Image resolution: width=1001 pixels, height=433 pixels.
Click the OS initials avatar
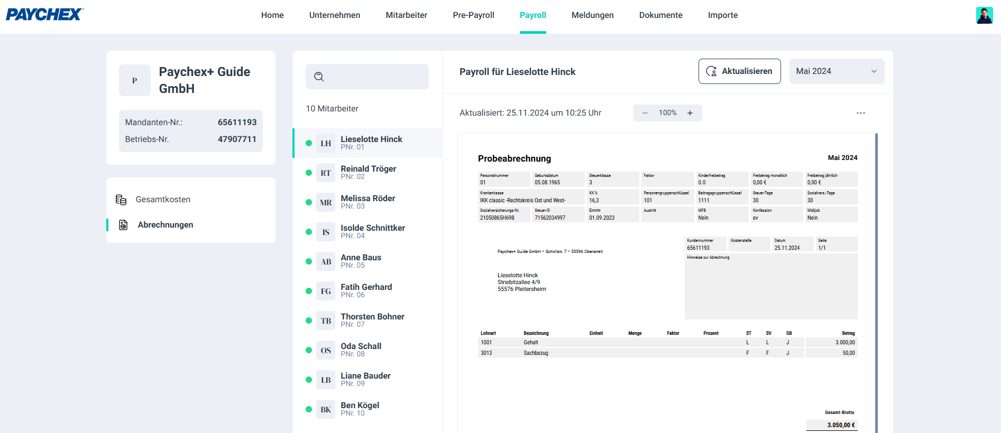pyautogui.click(x=326, y=350)
